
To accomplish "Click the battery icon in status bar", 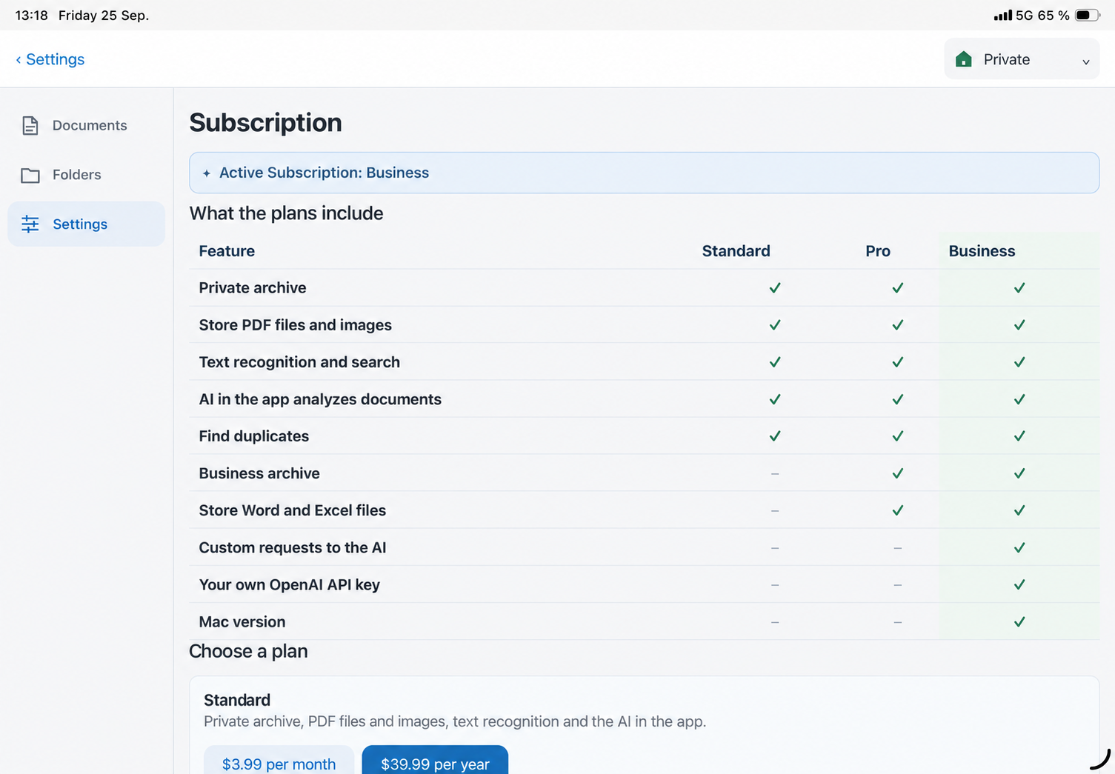I will coord(1087,15).
